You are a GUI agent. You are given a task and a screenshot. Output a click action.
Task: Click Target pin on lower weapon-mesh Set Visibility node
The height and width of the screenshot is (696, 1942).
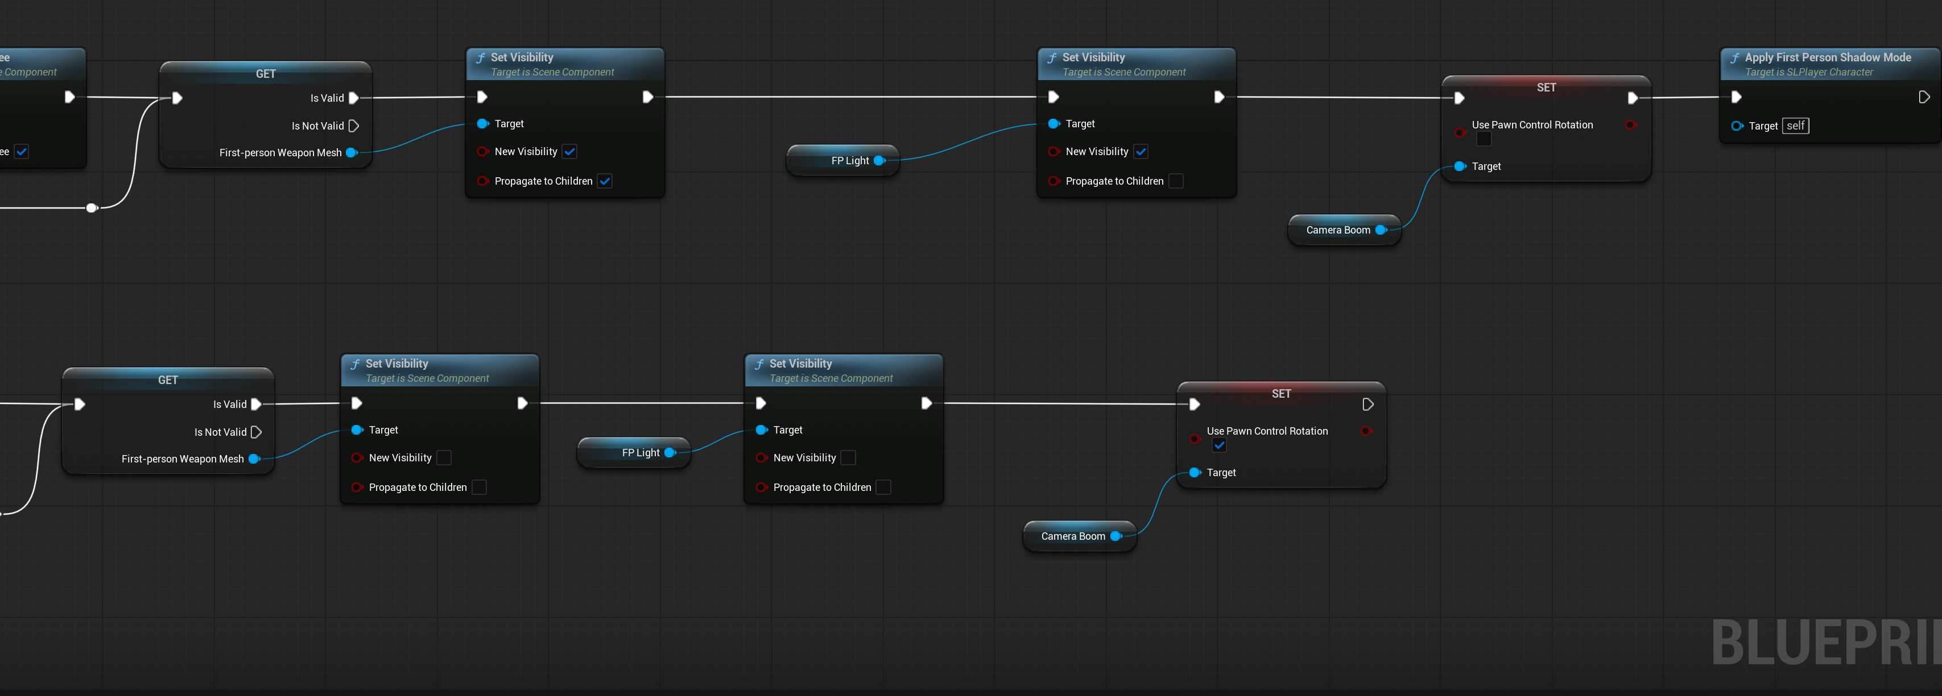tap(357, 430)
